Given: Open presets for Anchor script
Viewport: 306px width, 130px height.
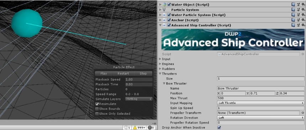Looking at the screenshot, I should (x=299, y=20).
